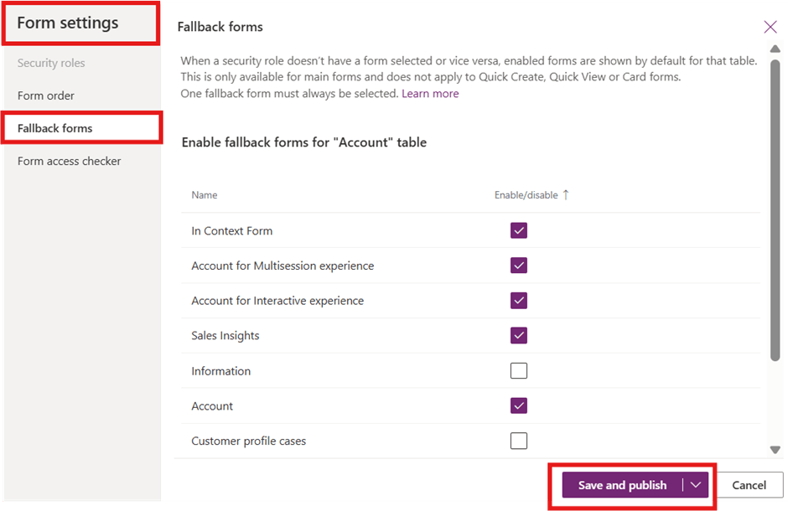
Task: Select the Security roles menu item
Action: tap(51, 63)
